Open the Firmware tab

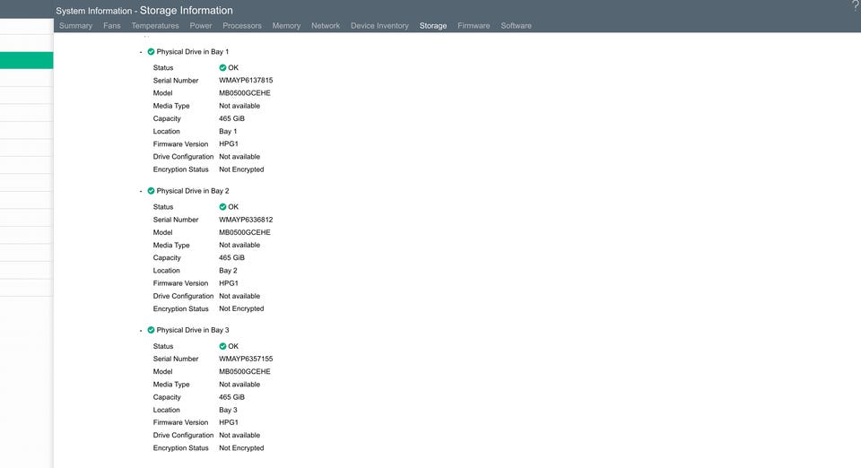point(474,26)
